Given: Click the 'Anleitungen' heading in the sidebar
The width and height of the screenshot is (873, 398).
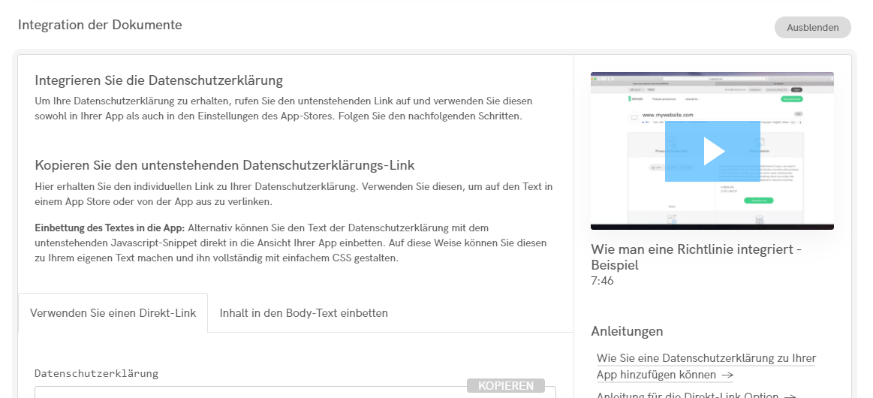Looking at the screenshot, I should [627, 331].
